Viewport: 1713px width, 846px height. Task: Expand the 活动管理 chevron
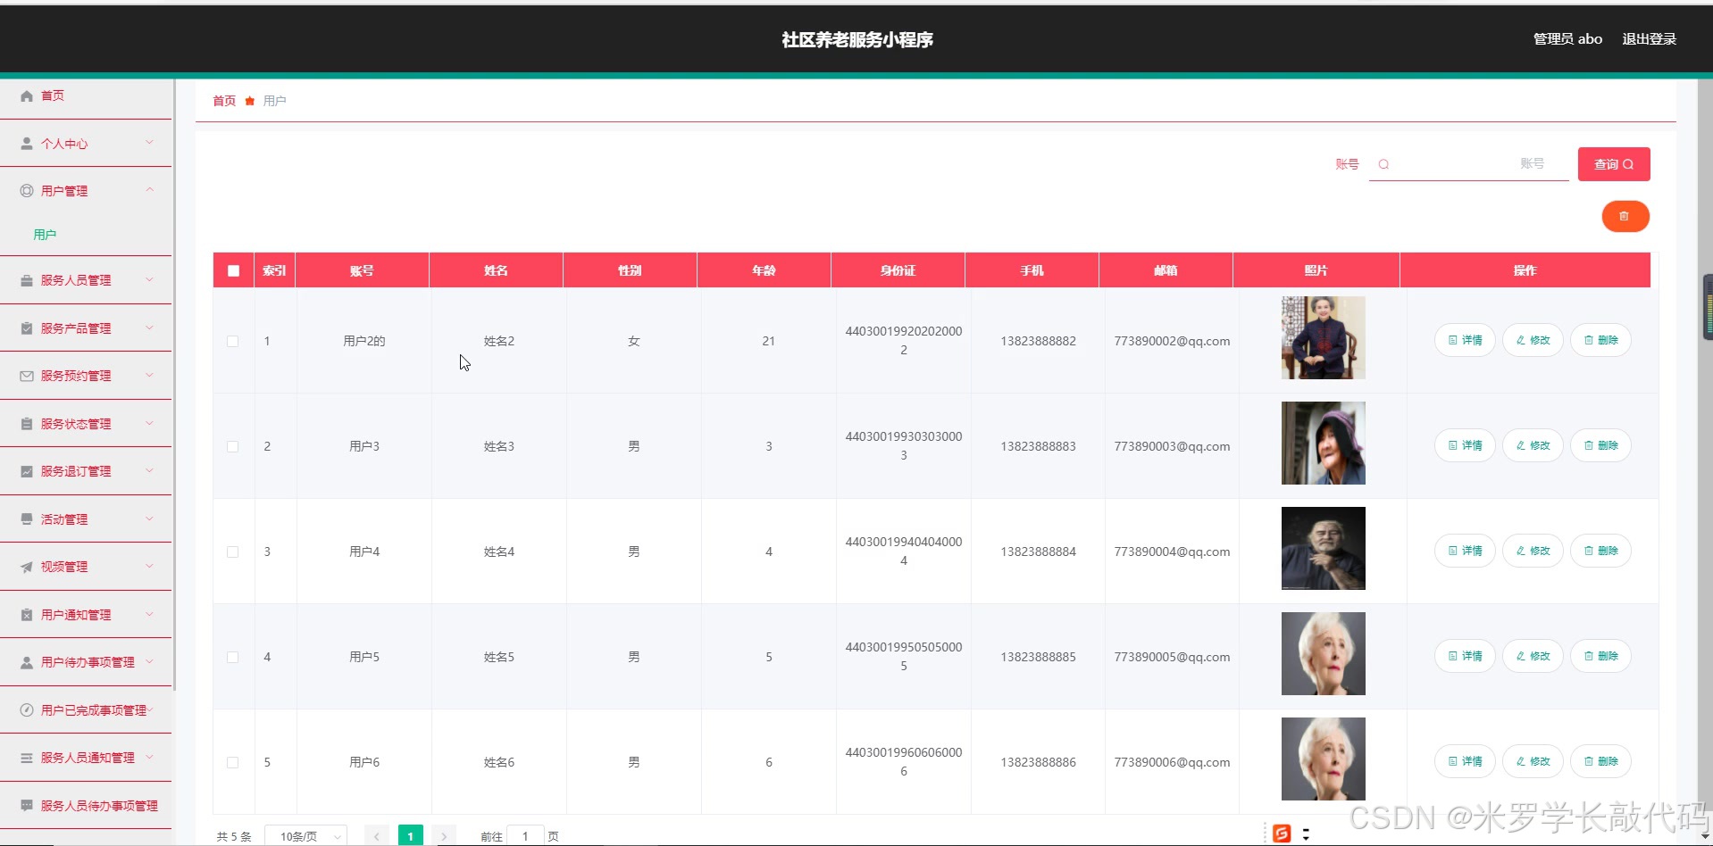[149, 518]
